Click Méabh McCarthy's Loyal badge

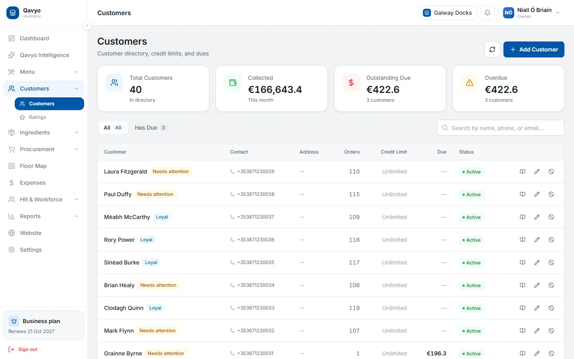pos(162,217)
